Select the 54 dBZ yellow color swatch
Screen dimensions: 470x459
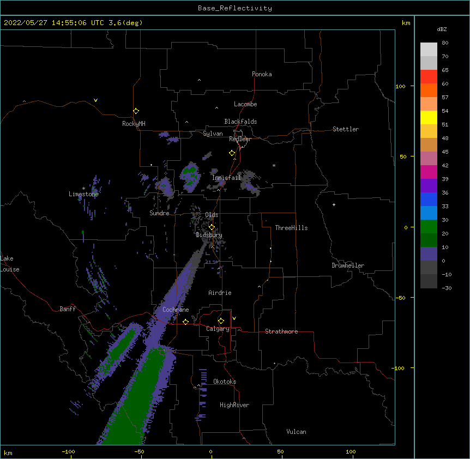point(429,117)
